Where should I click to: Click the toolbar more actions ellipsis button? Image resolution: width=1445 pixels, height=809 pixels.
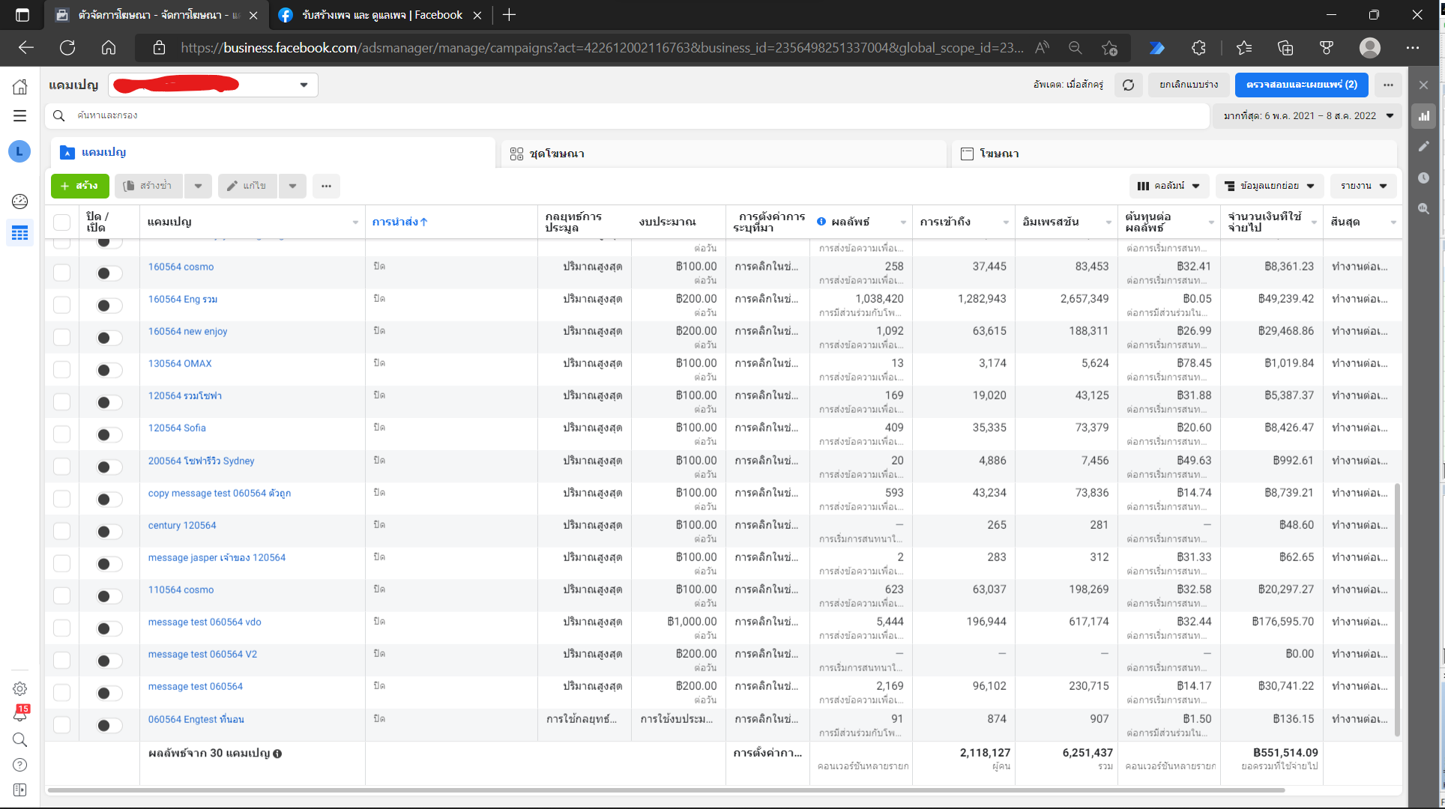coord(326,186)
